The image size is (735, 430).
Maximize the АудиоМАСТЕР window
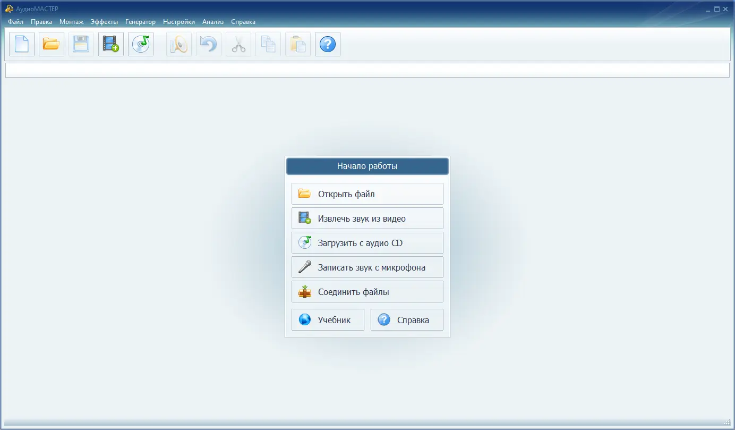tap(717, 9)
